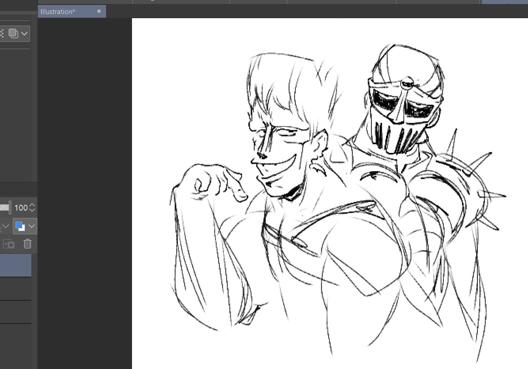Close the Illustration* tab via its dot
528x369 pixels.
coord(99,11)
